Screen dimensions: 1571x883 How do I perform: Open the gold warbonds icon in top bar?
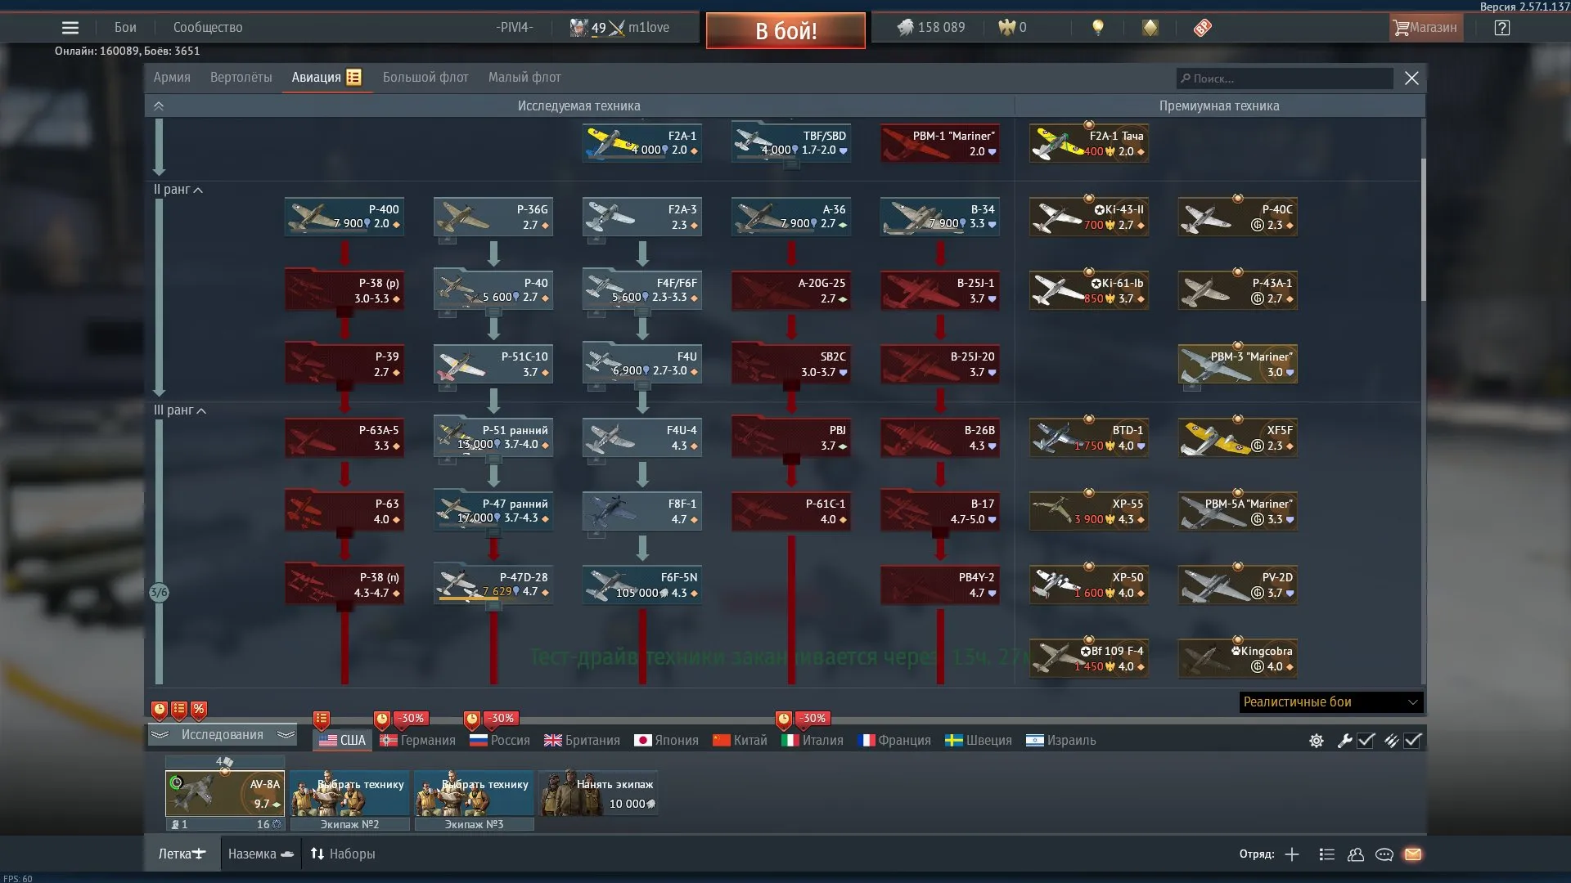tap(1150, 28)
